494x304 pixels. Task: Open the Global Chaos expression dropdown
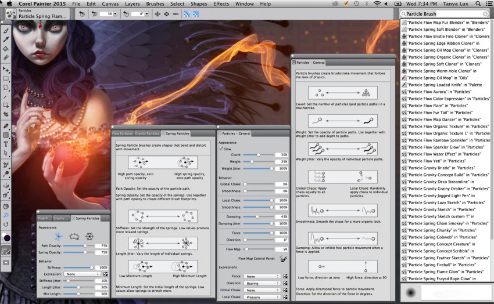[262, 290]
